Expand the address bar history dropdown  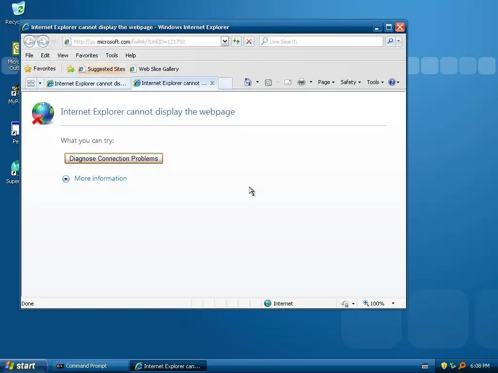point(225,41)
